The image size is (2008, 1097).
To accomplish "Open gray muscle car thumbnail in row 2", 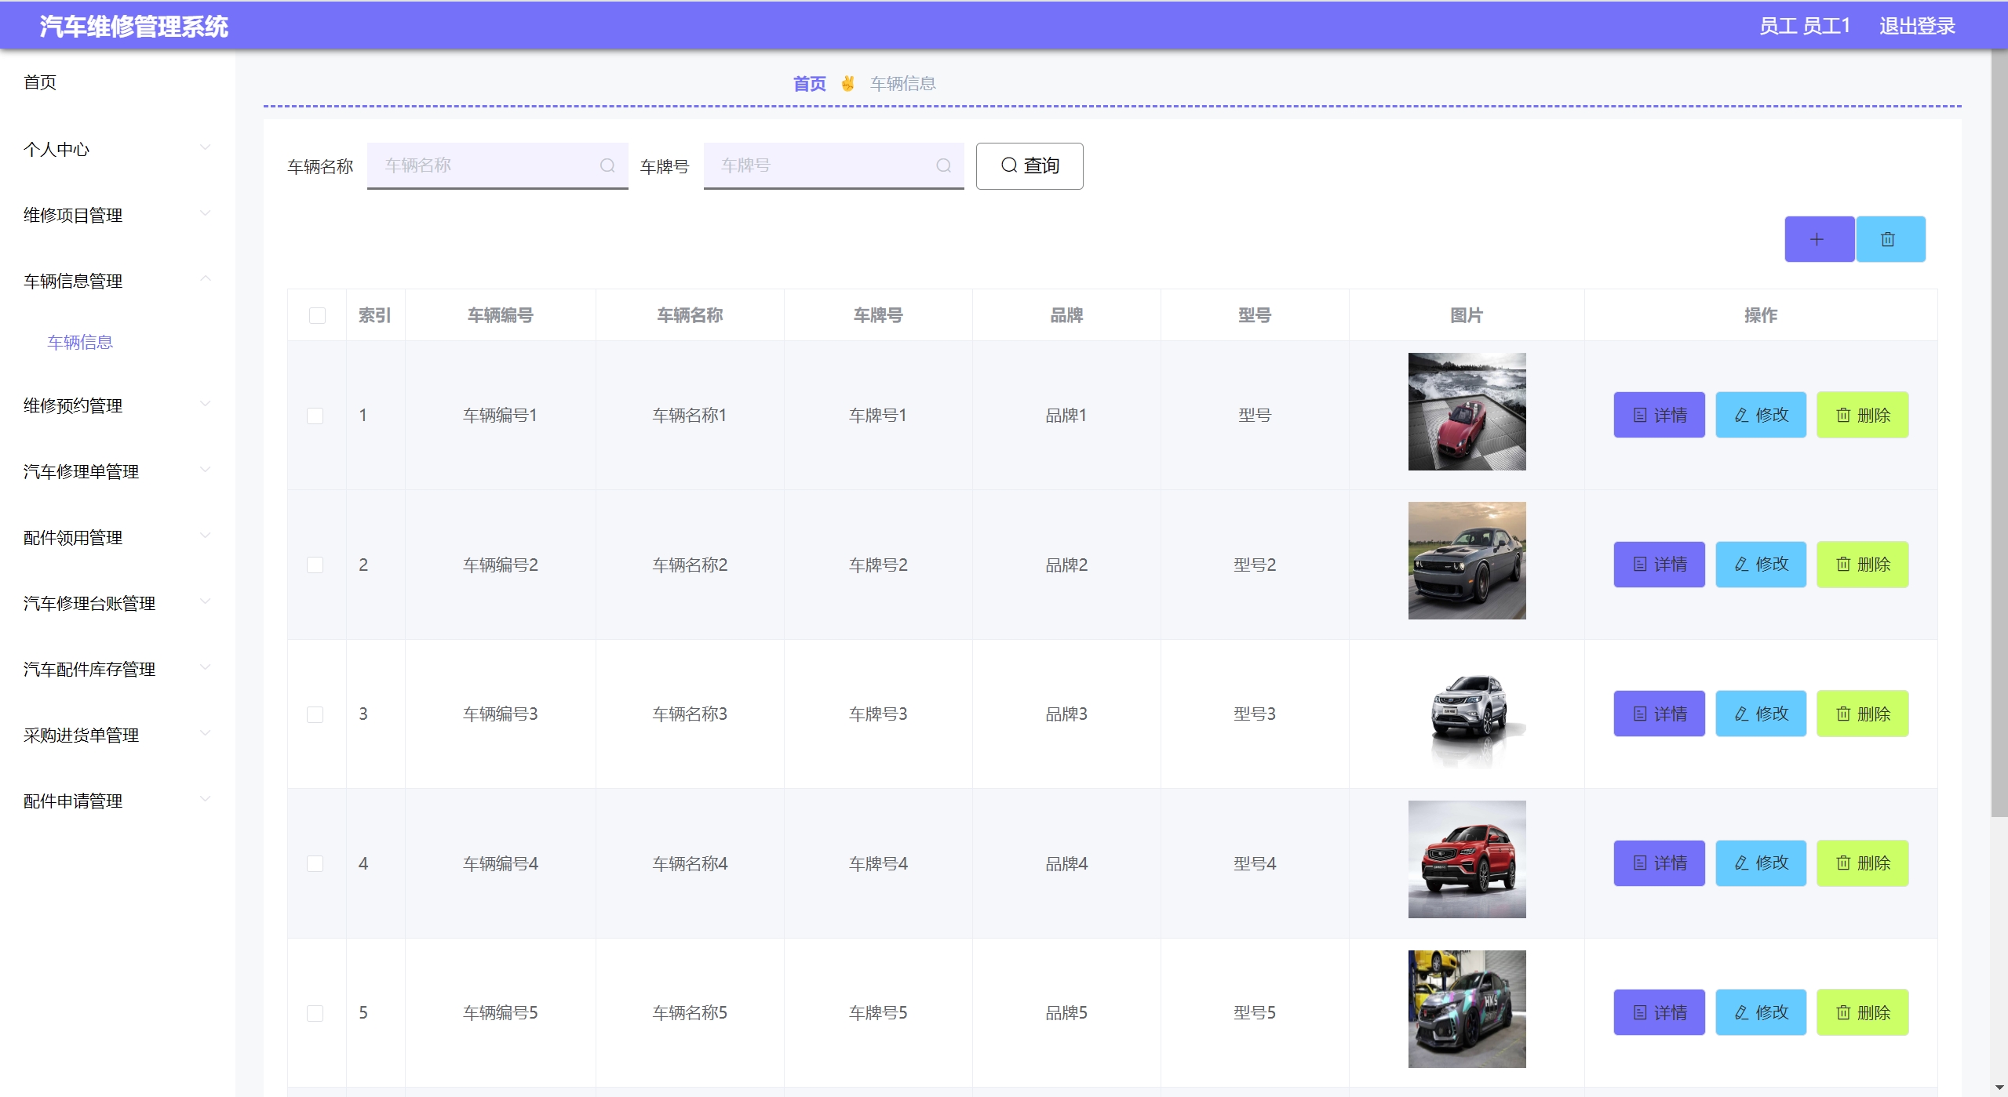I will 1467,561.
